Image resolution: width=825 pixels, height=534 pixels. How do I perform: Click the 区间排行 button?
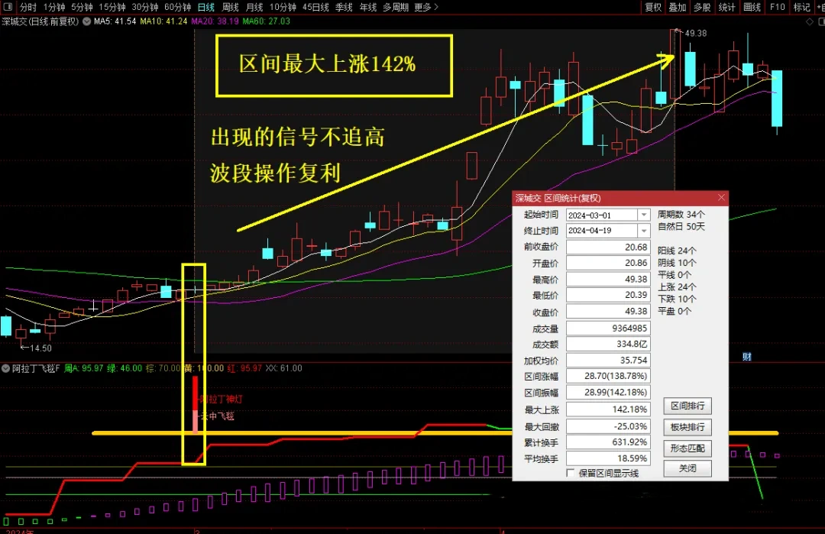coord(685,406)
